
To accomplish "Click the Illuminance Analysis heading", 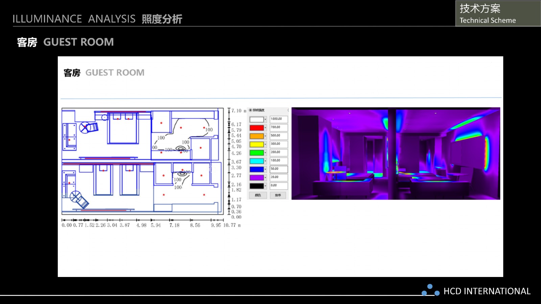I will [x=97, y=19].
